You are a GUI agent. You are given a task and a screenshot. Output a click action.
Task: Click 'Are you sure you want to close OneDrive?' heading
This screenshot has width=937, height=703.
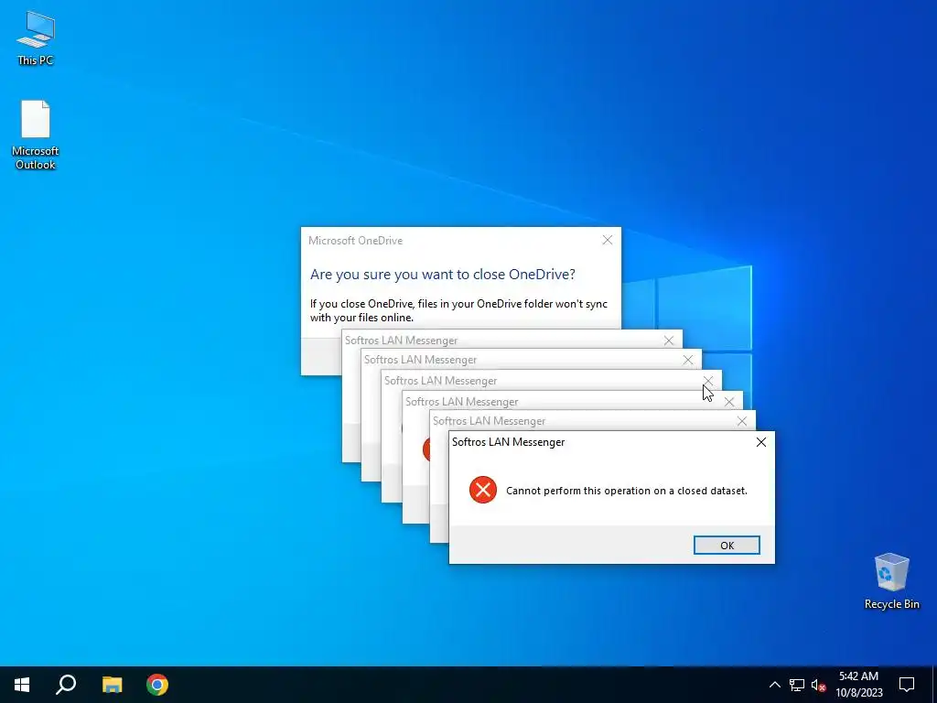442,275
